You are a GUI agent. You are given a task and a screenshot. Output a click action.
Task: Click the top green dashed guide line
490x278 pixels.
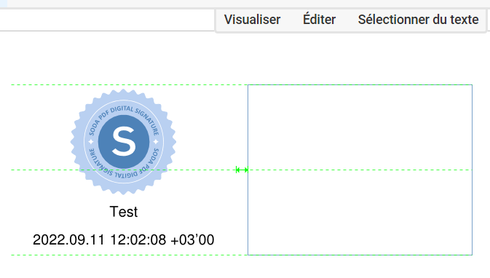129,84
